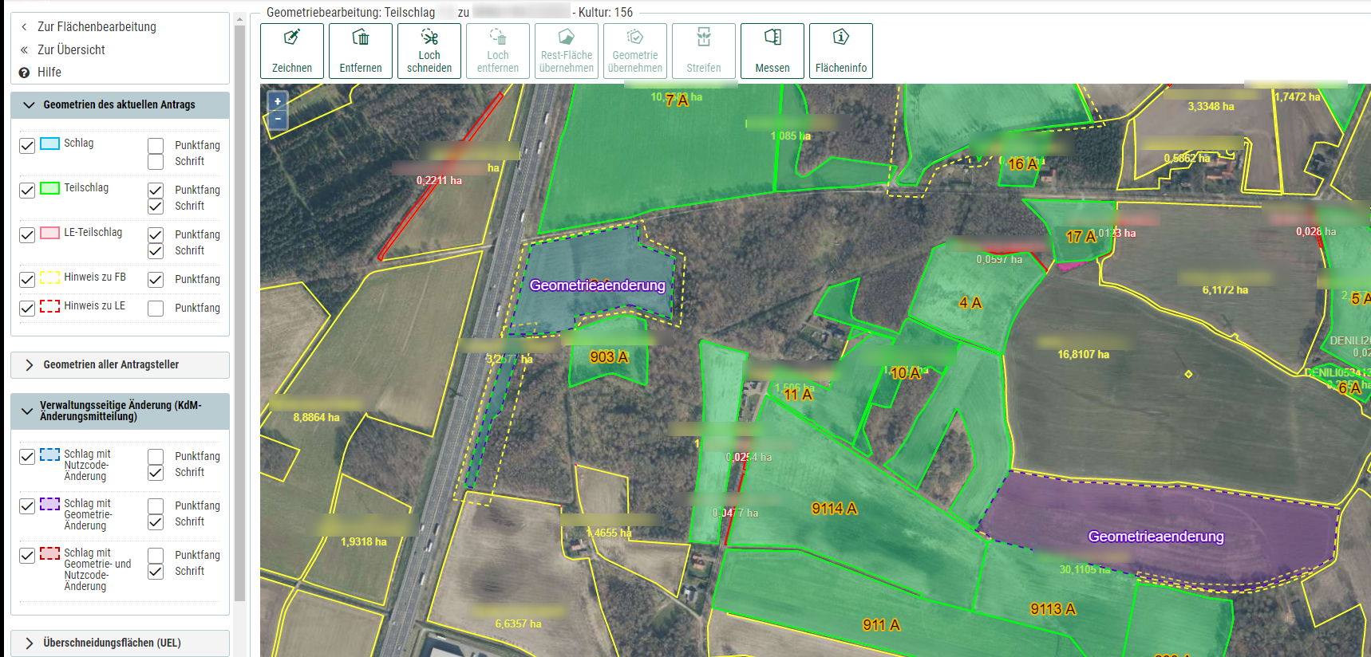This screenshot has height=657, width=1371.
Task: Collapse the Verwaltungsseitige Änderung section
Action: point(28,411)
